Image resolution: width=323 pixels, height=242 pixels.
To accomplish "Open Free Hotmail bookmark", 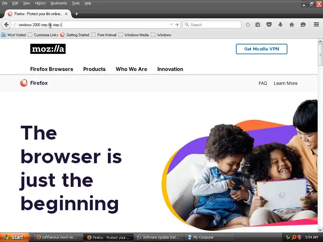I will pos(104,35).
